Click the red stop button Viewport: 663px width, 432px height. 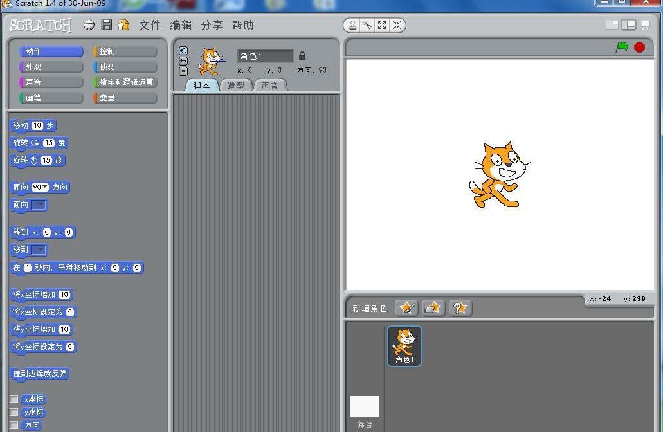[x=640, y=47]
